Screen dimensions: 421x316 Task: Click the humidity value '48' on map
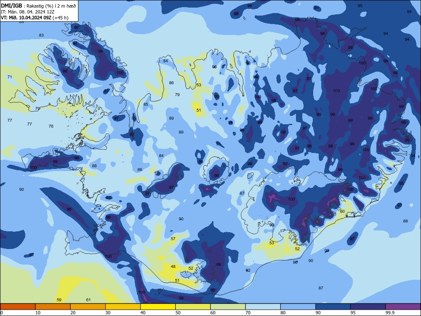173,267
